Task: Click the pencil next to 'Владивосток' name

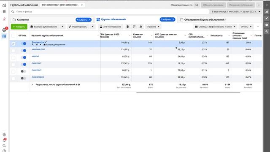Action: pos(46,42)
